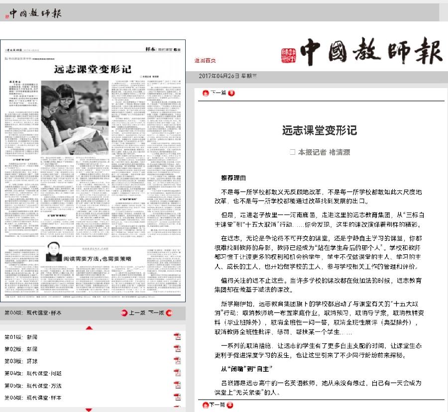Viewport: 448px width, 412px height.
Task: Click the red seal stamp beside masthead
Action: click(289, 56)
